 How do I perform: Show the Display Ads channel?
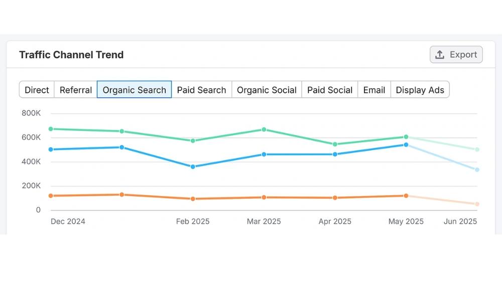point(420,90)
